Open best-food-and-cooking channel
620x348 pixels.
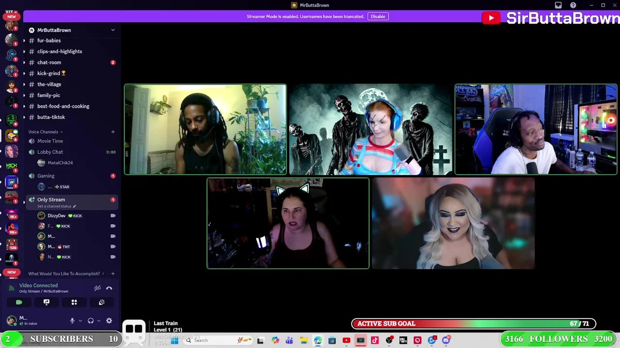point(63,106)
